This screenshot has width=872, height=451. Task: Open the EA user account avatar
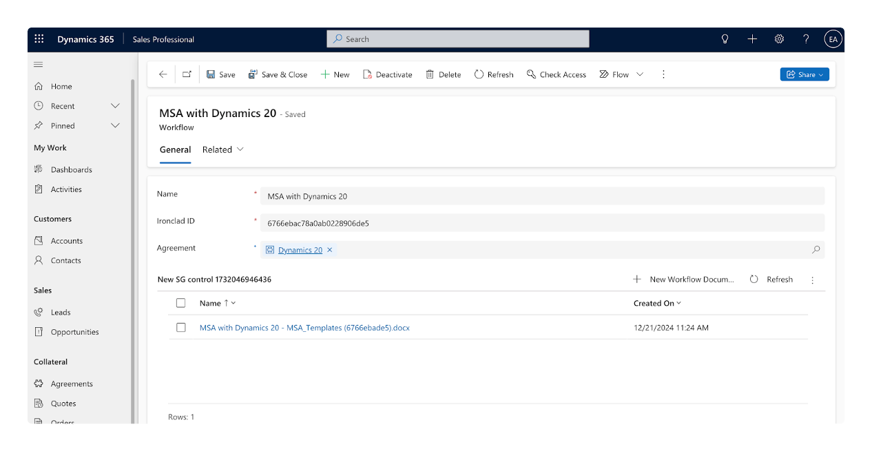point(833,39)
